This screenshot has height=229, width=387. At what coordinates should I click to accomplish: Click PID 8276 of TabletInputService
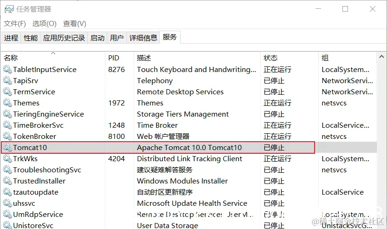[116, 70]
